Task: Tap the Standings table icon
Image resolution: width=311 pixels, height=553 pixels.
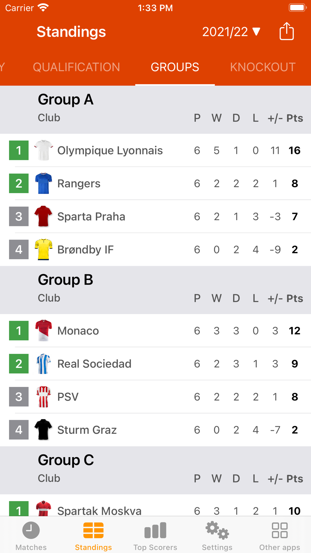Action: coord(93,530)
